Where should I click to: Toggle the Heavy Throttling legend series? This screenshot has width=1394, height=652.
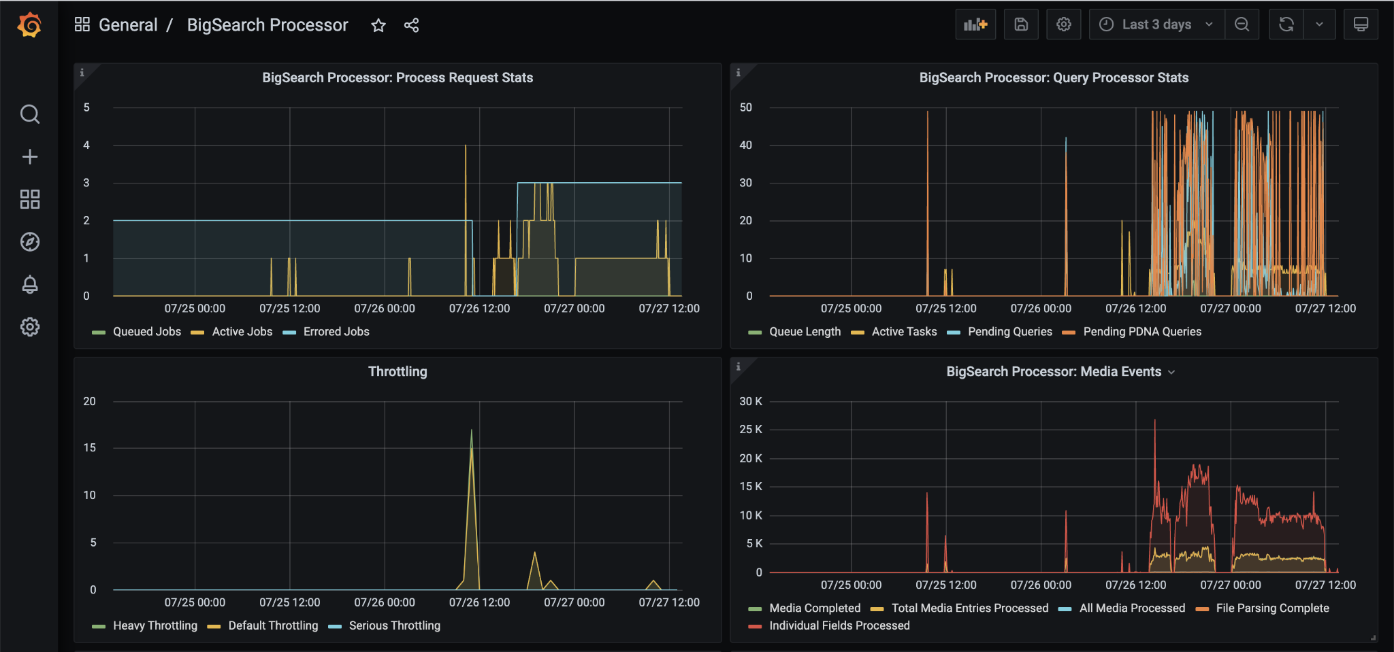coord(155,625)
